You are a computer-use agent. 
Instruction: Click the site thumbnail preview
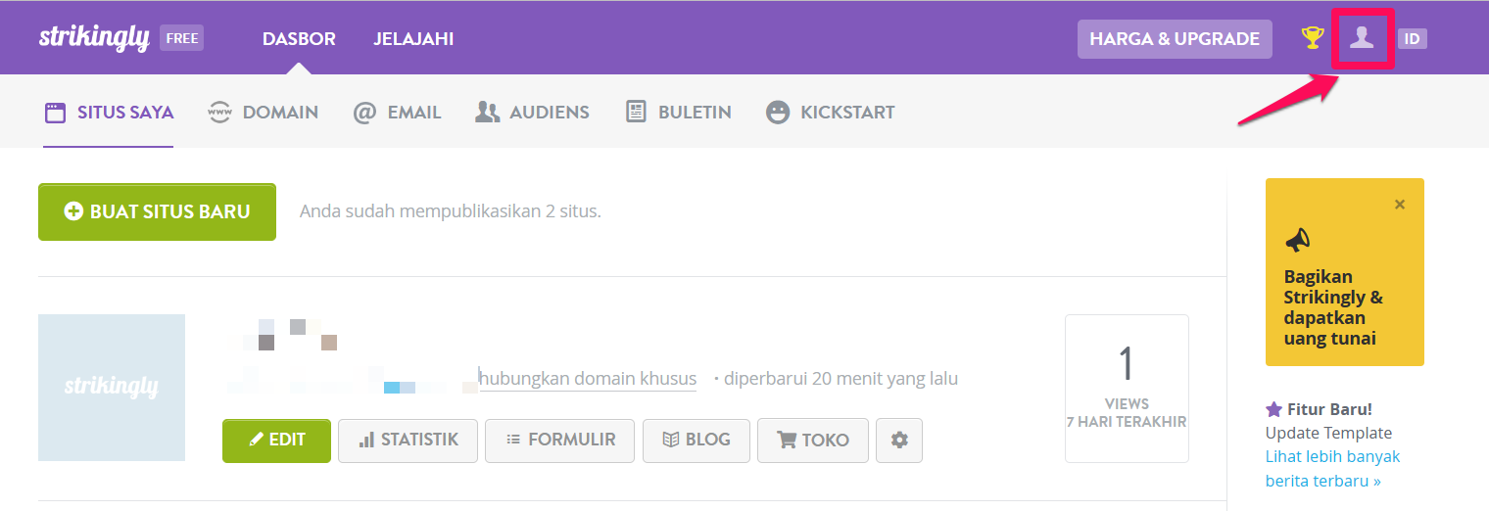coord(112,388)
